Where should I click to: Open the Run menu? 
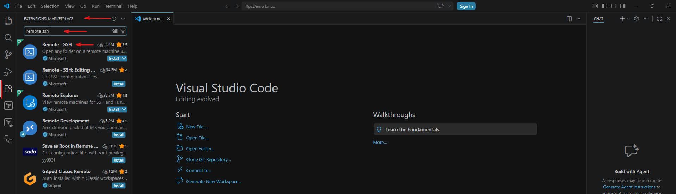[96, 6]
